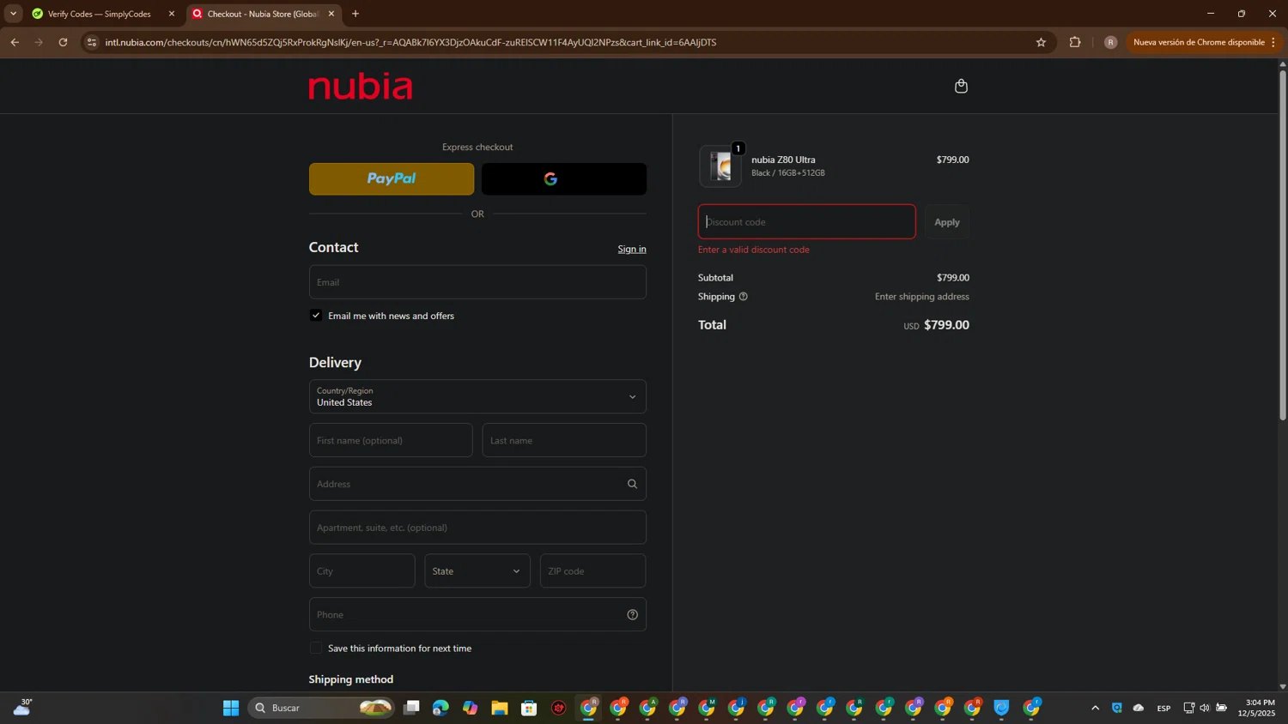Click the Apartment, suite, etc. field
1288x724 pixels.
(477, 528)
